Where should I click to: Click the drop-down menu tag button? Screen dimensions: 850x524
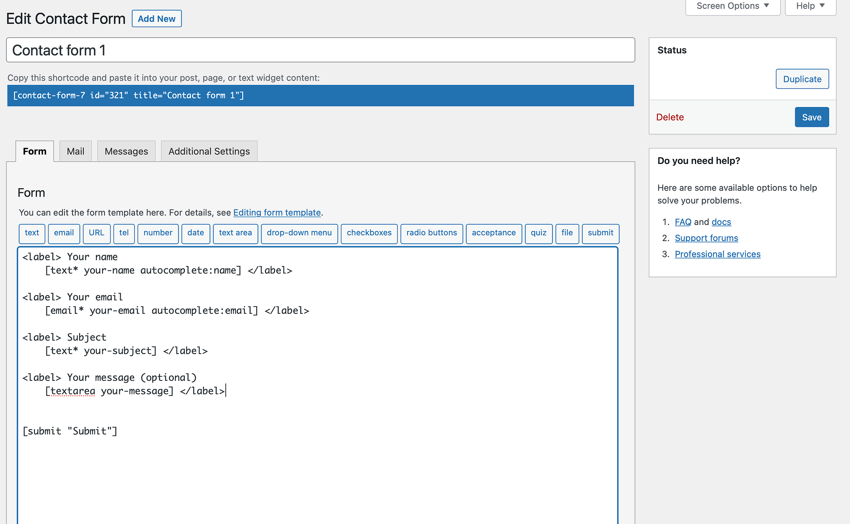[298, 233]
